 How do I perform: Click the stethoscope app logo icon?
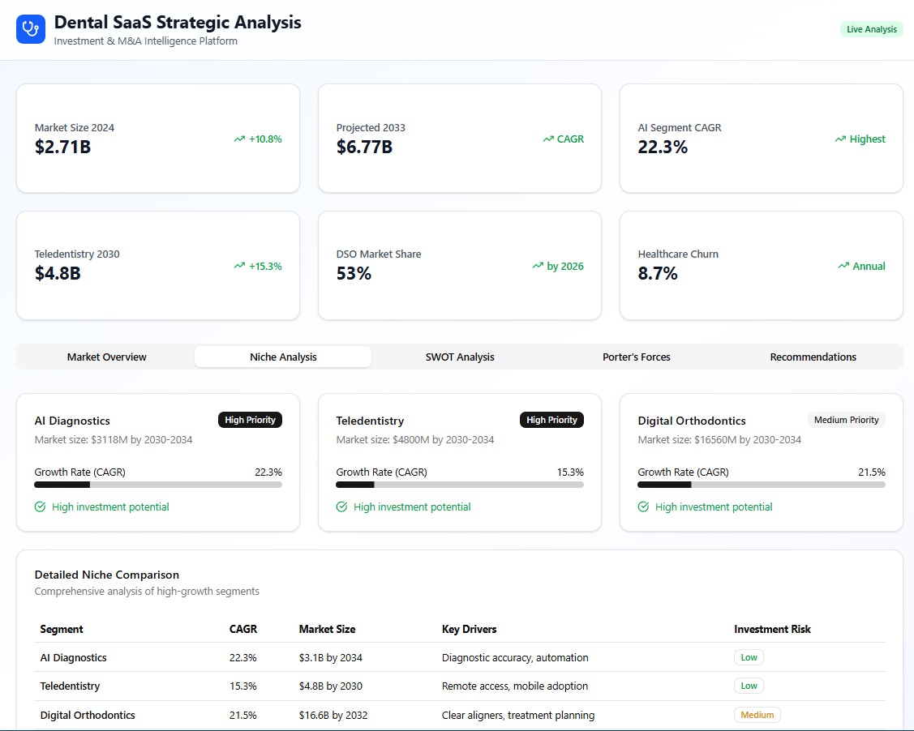tap(31, 29)
